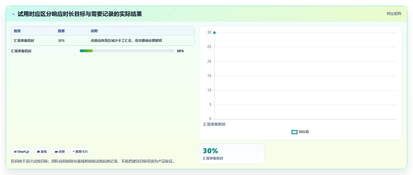413x175 pixels.
Task: Click the 指标值 legend color box
Action: click(294, 132)
